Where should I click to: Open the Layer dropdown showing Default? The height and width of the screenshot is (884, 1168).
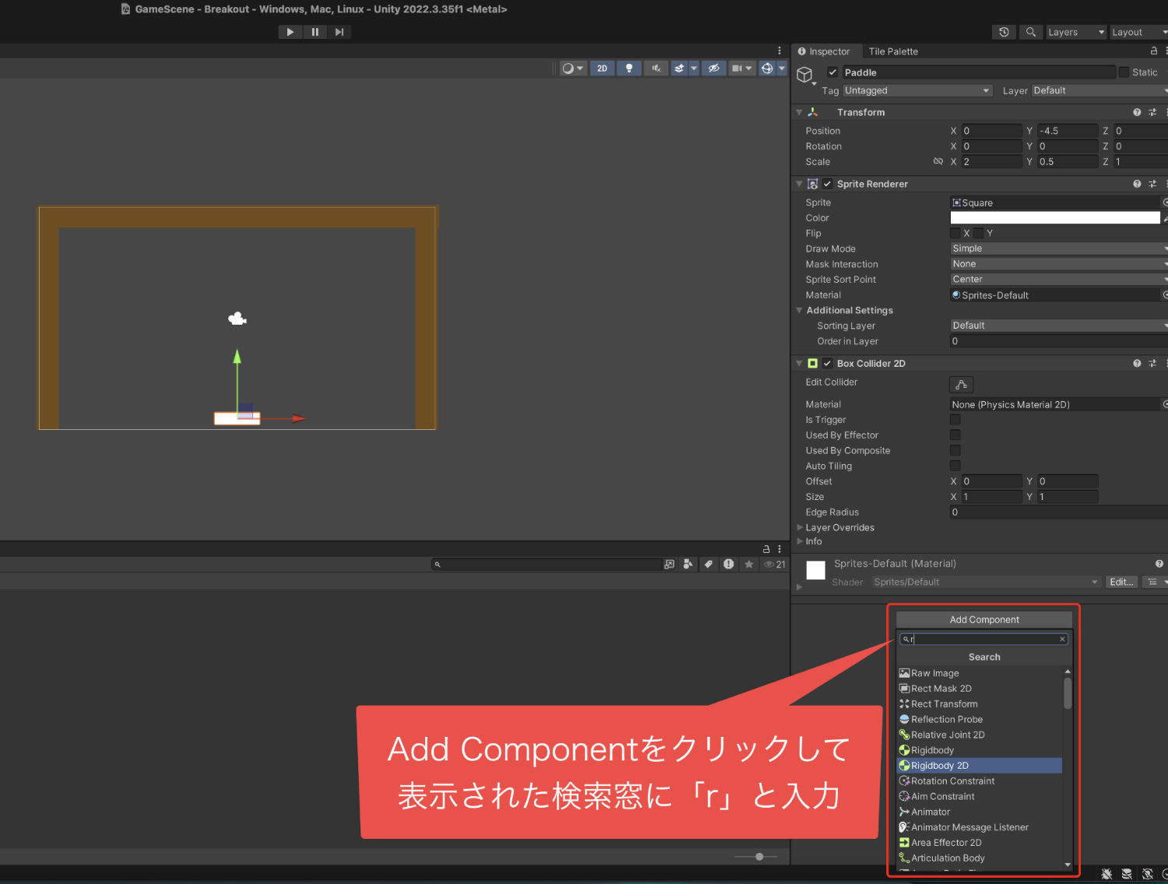pyautogui.click(x=1099, y=90)
